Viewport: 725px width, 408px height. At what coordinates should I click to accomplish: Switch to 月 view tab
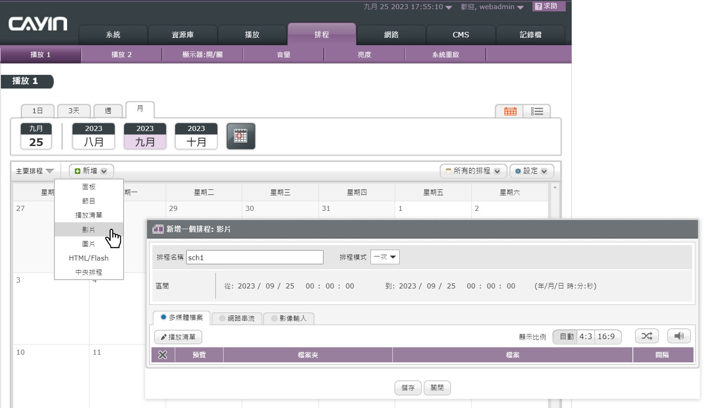140,110
